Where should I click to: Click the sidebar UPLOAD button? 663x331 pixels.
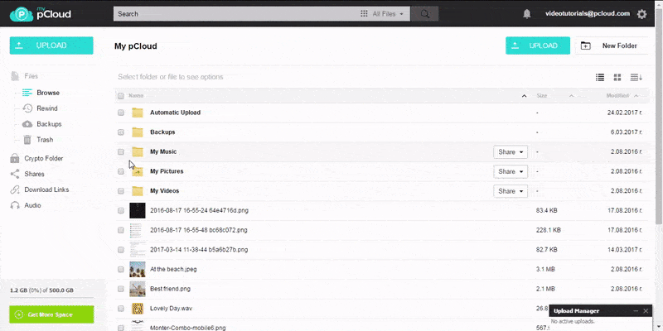pyautogui.click(x=51, y=46)
